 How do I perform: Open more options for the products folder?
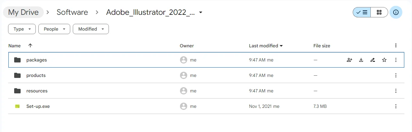[x=396, y=75]
